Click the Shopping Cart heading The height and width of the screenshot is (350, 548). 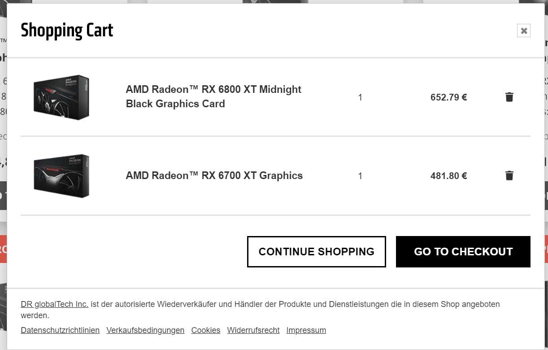point(67,31)
